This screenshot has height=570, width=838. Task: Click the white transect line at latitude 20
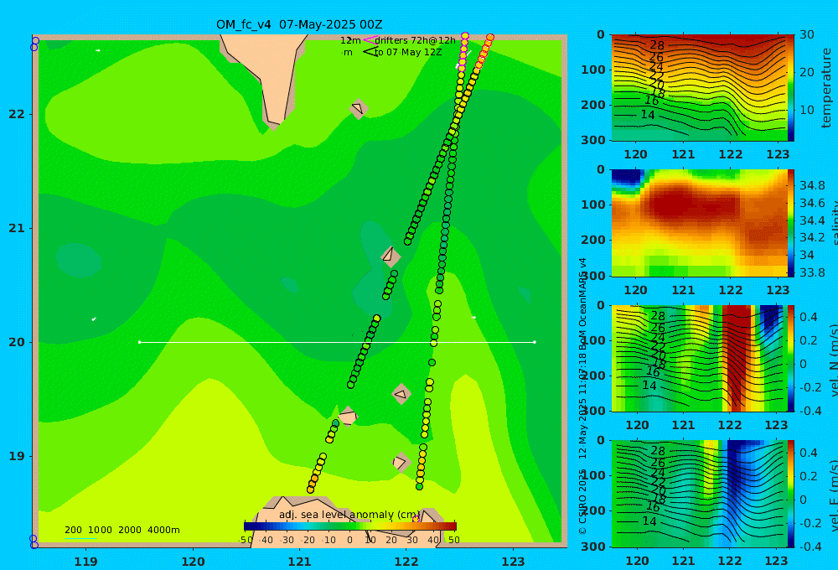point(337,342)
